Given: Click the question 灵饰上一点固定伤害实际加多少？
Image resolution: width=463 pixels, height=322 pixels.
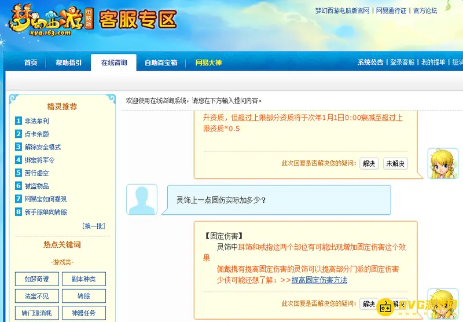Looking at the screenshot, I should pyautogui.click(x=221, y=200).
